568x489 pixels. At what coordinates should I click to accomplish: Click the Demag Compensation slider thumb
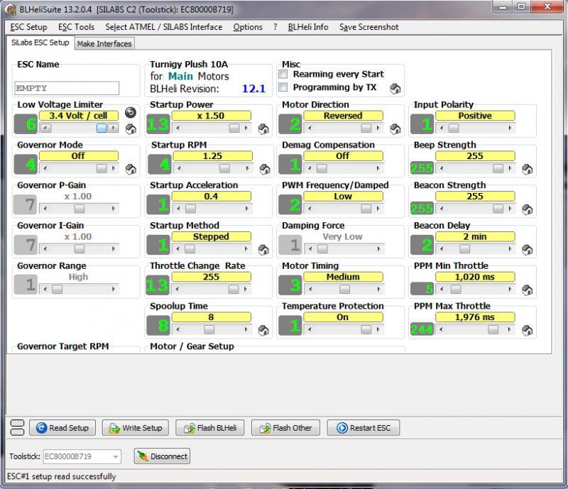(x=322, y=169)
